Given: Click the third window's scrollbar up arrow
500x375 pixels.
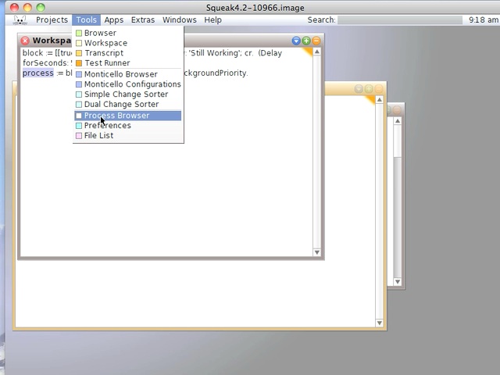Looking at the screenshot, I should [398, 121].
